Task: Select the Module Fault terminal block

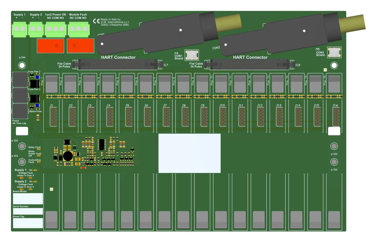Action: point(78,29)
